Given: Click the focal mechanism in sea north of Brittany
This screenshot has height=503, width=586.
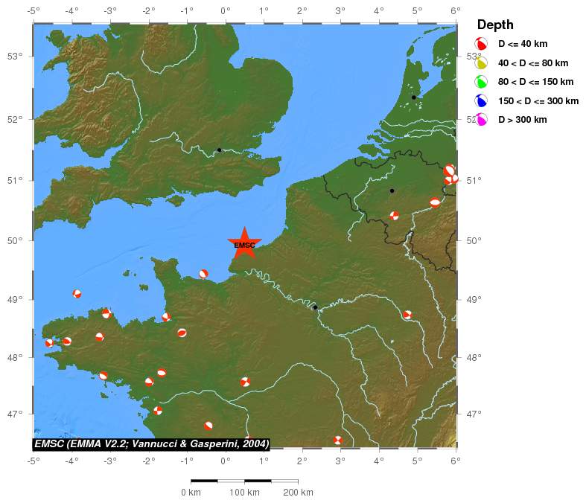Looking at the screenshot, I should click(x=77, y=294).
